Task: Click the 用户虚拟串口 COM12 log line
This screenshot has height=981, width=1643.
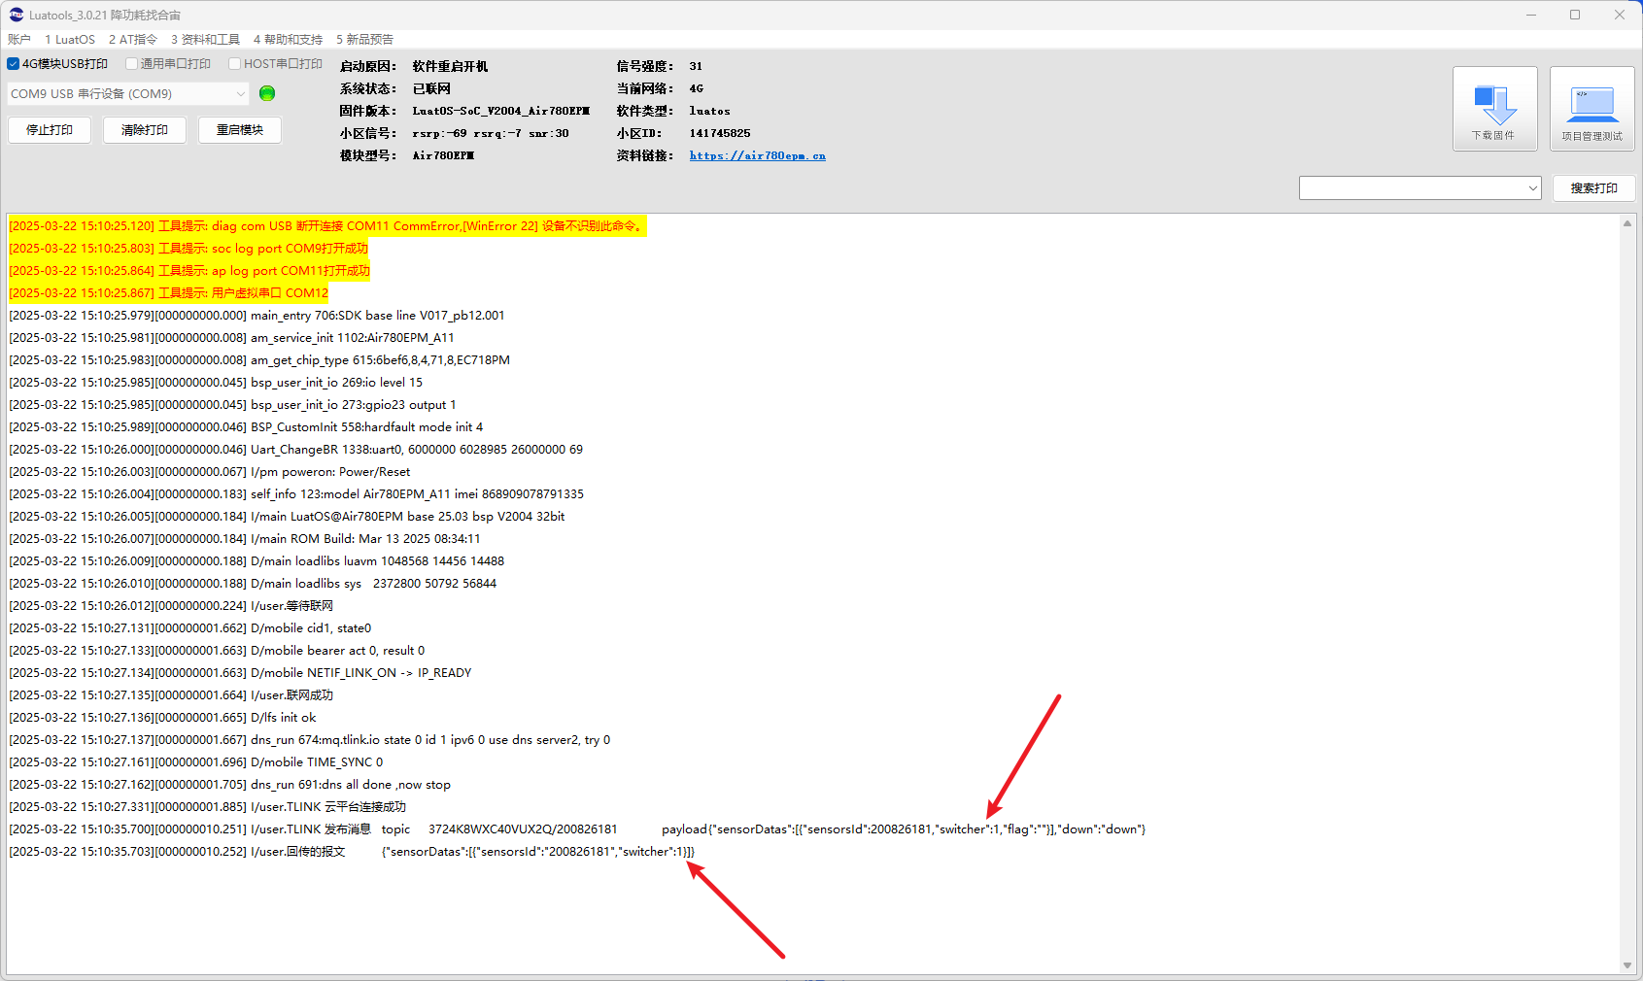Action: click(x=169, y=293)
